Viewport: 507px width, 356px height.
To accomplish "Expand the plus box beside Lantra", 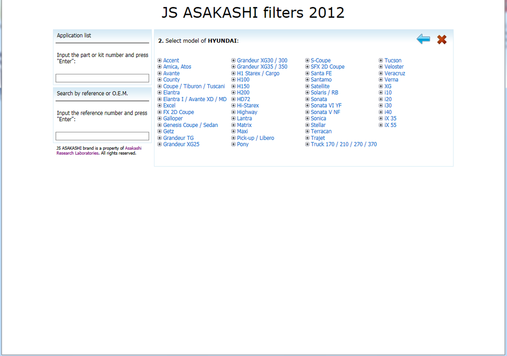I will point(233,118).
